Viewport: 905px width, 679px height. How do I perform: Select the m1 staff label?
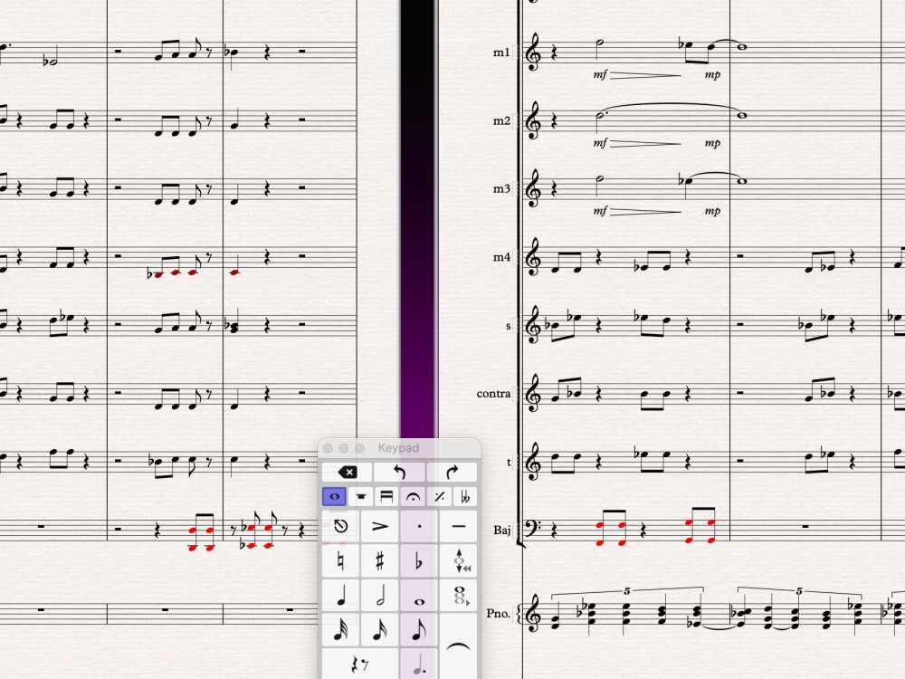tap(501, 53)
